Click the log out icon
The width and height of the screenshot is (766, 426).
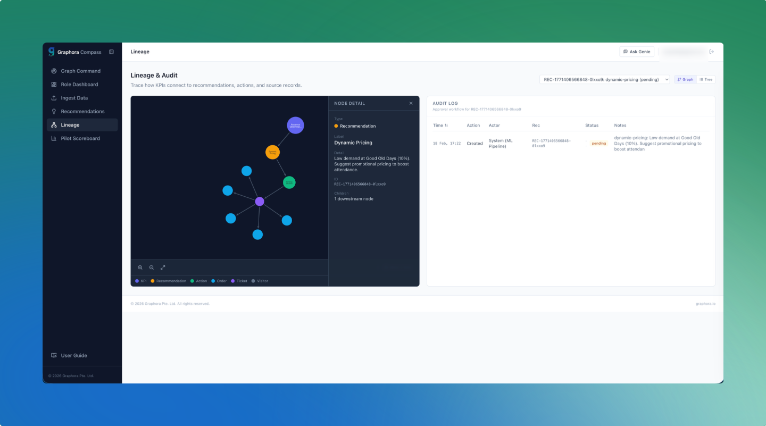point(712,52)
